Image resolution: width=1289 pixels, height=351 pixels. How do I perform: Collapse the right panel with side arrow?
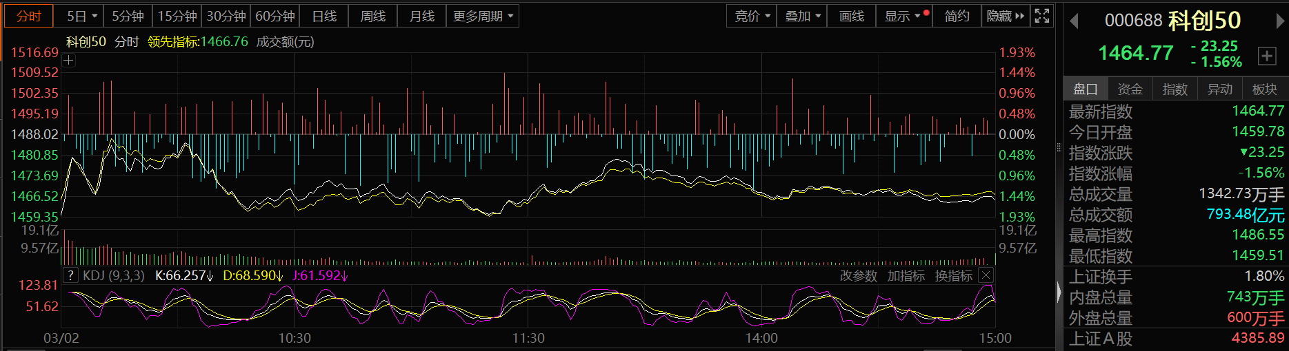1059,292
